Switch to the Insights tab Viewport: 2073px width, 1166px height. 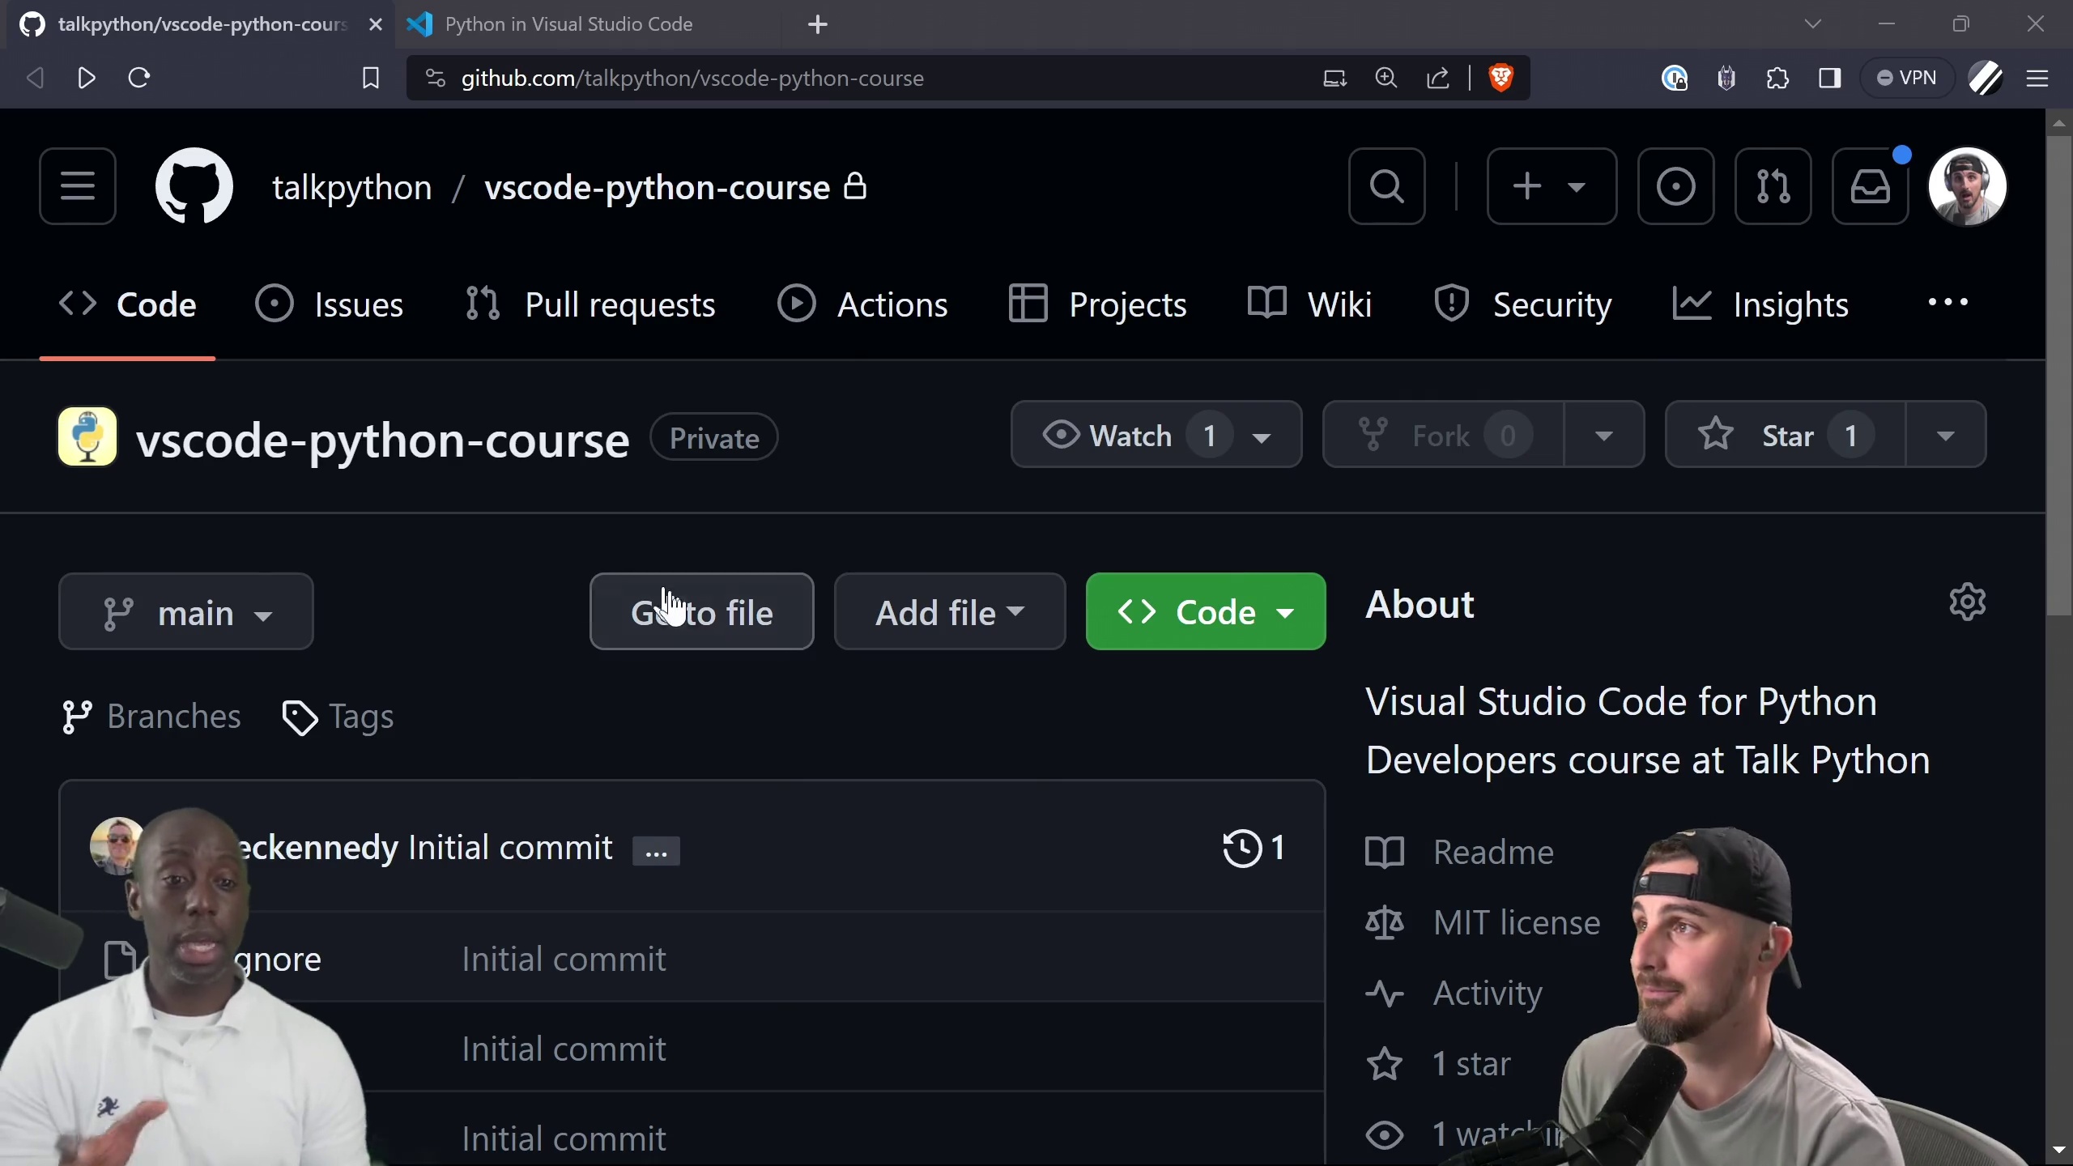(x=1760, y=305)
